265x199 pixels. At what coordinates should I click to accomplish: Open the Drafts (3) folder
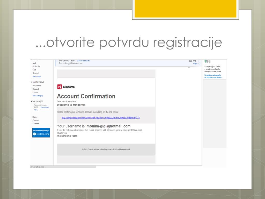coord(36,67)
